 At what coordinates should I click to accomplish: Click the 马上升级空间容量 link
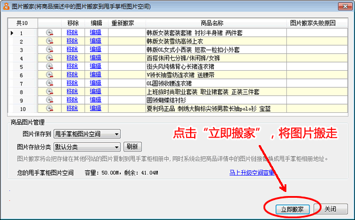click(x=252, y=173)
